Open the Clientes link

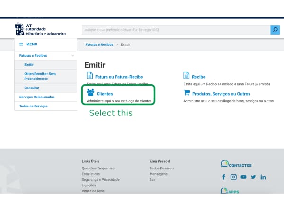pyautogui.click(x=105, y=94)
